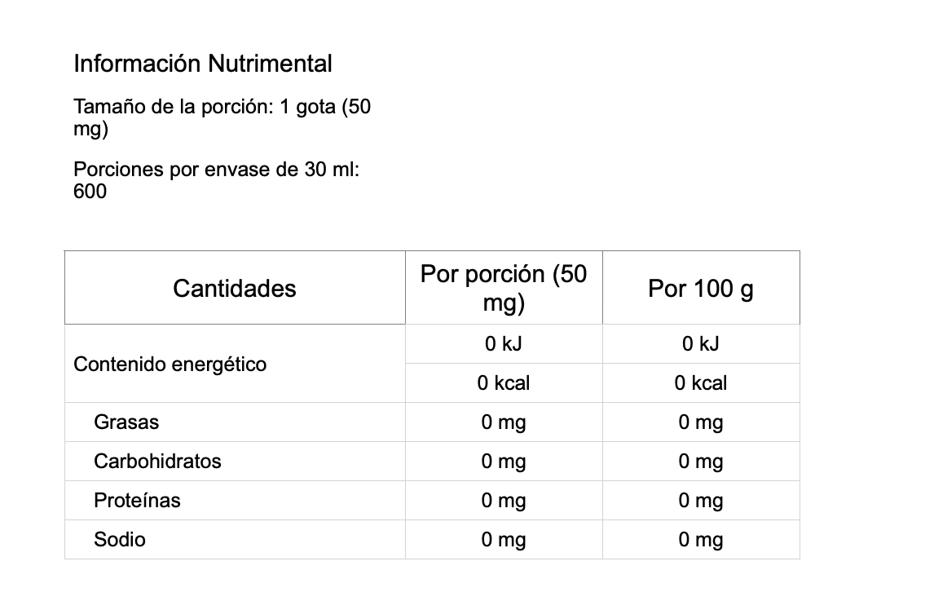This screenshot has width=934, height=610.
Task: Click the Porciones por envase text
Action: (x=216, y=180)
